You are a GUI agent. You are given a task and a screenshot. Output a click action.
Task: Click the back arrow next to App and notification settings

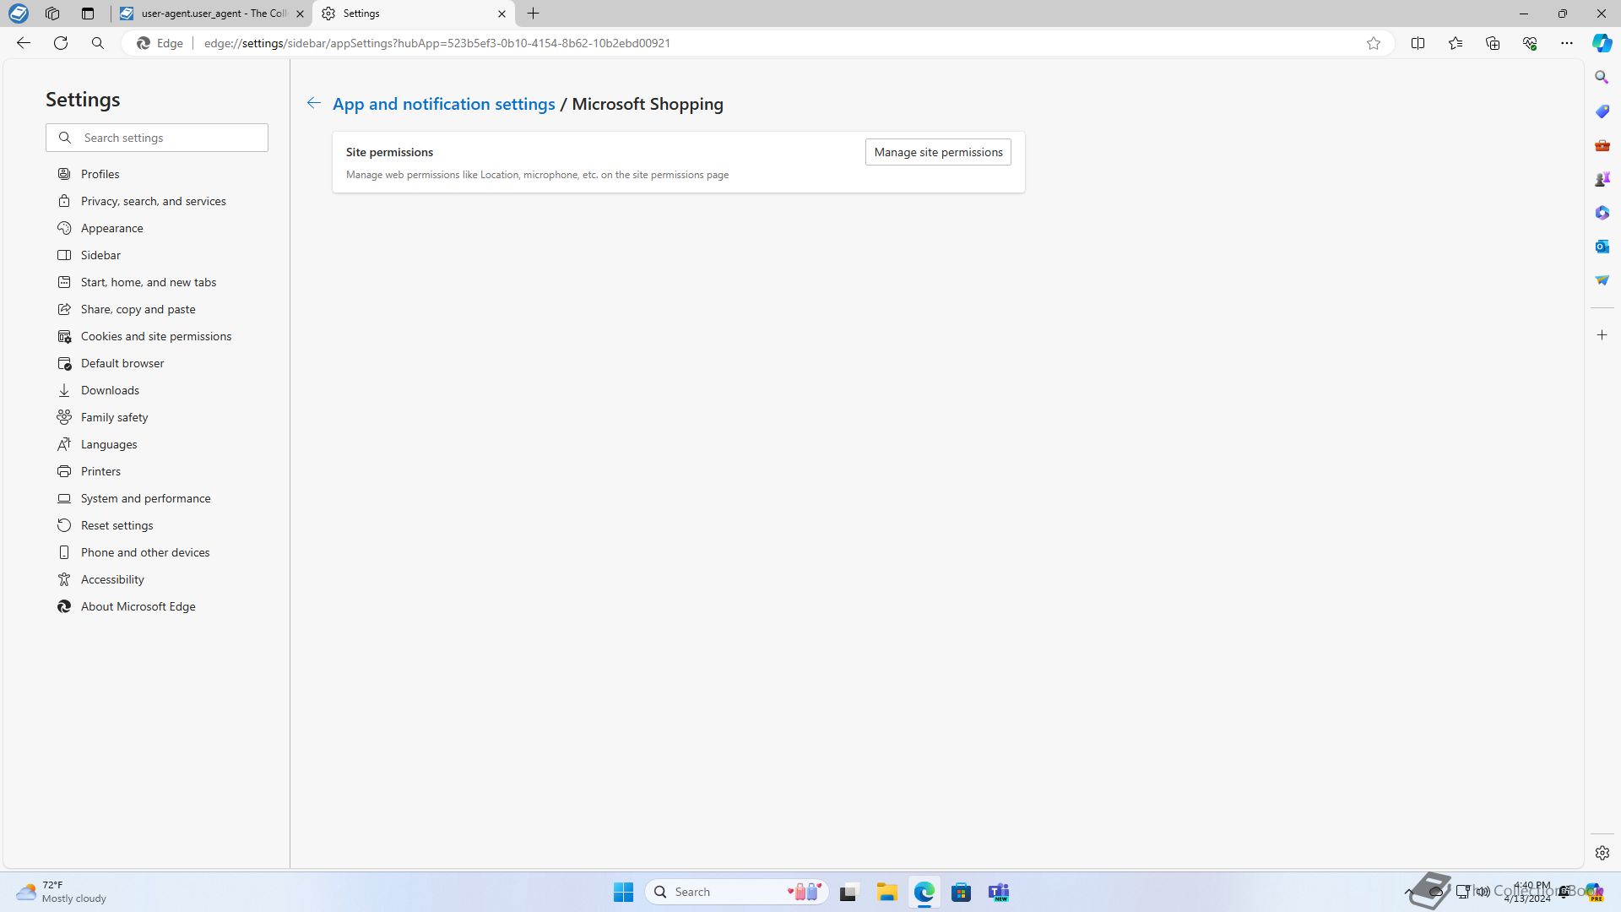point(313,103)
